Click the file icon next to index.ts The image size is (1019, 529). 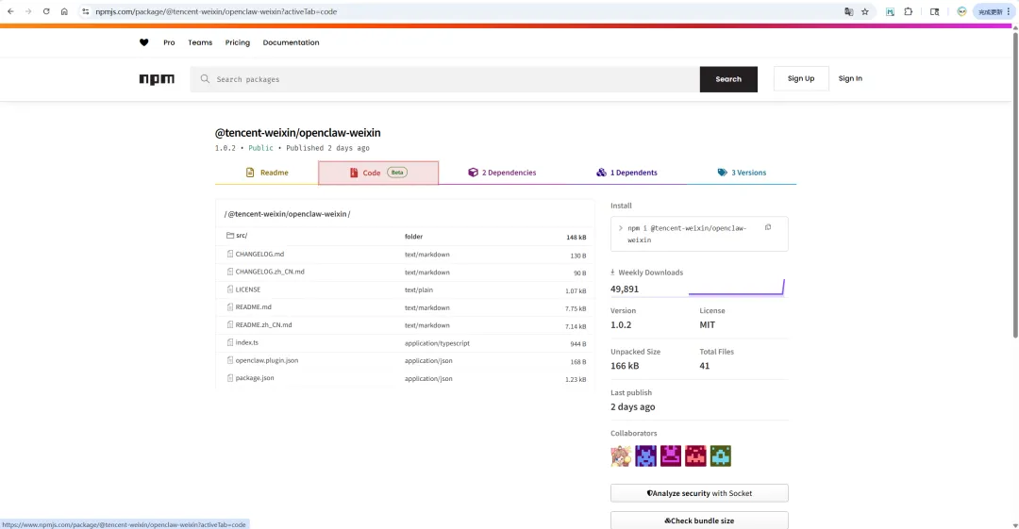point(230,342)
